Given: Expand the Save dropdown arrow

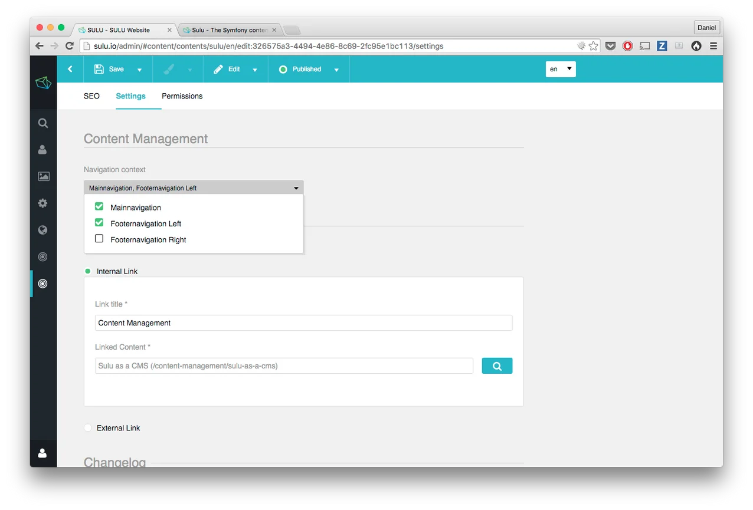Looking at the screenshot, I should 140,69.
